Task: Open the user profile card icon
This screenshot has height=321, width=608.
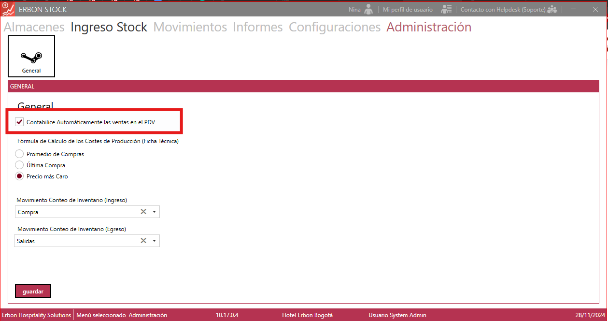Action: (x=446, y=9)
